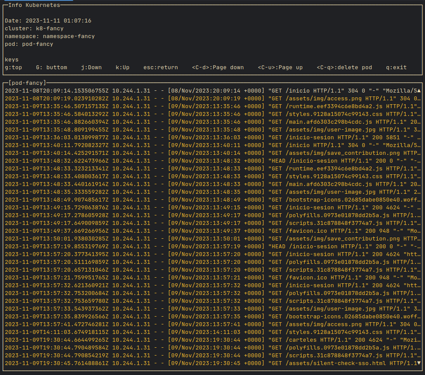Select user-image.jpg log line at 13:57:33
The image size is (425, 375).
(212, 309)
